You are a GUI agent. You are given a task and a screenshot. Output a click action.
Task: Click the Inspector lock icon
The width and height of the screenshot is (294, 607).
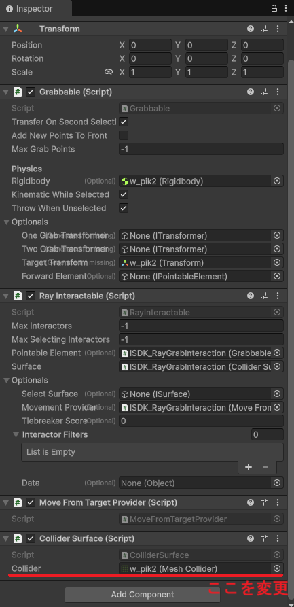click(x=274, y=8)
